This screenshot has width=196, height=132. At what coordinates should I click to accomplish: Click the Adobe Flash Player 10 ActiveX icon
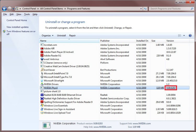click(42, 52)
